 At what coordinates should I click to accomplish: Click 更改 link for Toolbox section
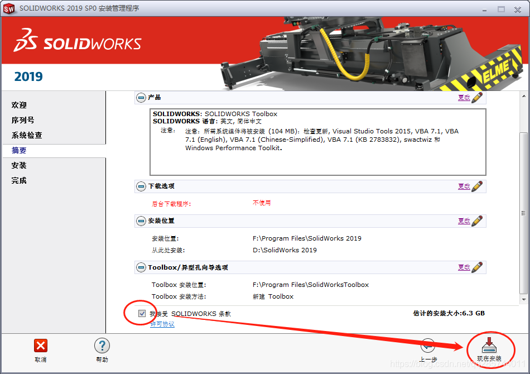(x=464, y=267)
